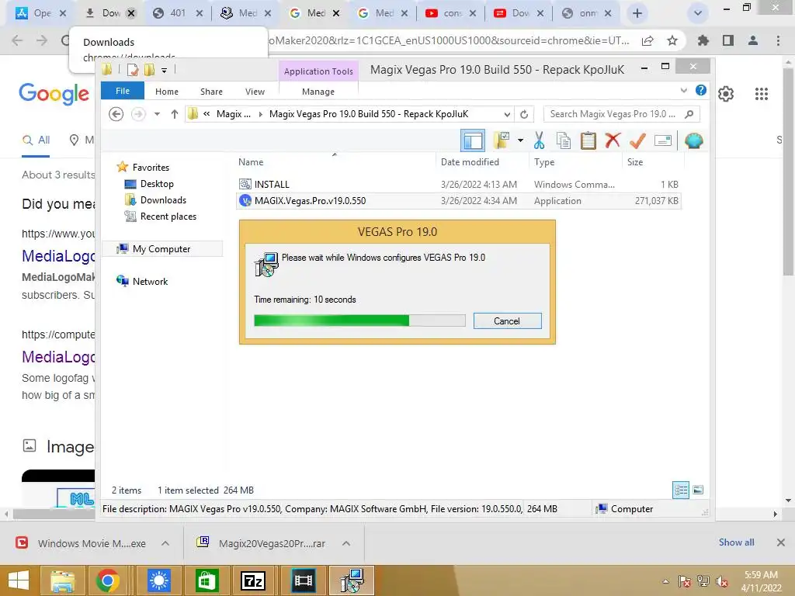
Task: Open recent locations dropdown arrow
Action: point(157,114)
